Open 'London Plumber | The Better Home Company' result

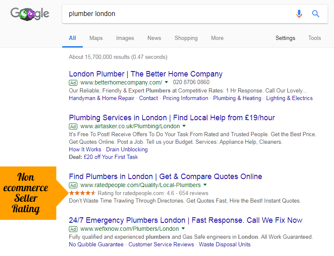(146, 74)
